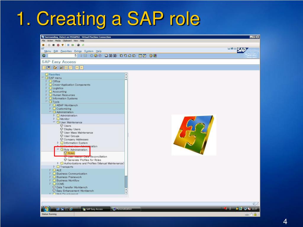The width and height of the screenshot is (303, 227).
Task: Open the Action menu of VM window
Action: tap(50, 41)
